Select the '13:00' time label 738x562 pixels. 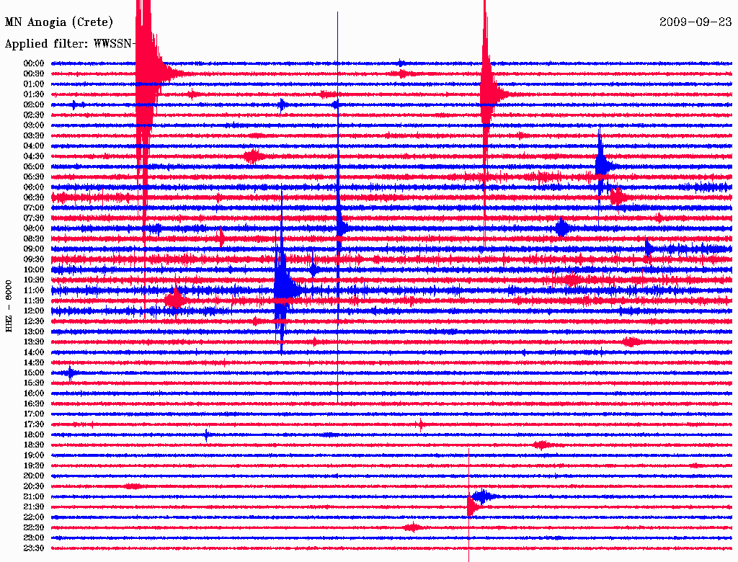(x=34, y=331)
